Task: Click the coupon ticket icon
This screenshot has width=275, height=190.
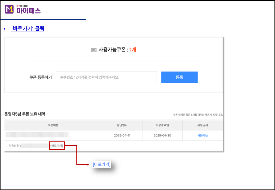Action: pyautogui.click(x=94, y=50)
